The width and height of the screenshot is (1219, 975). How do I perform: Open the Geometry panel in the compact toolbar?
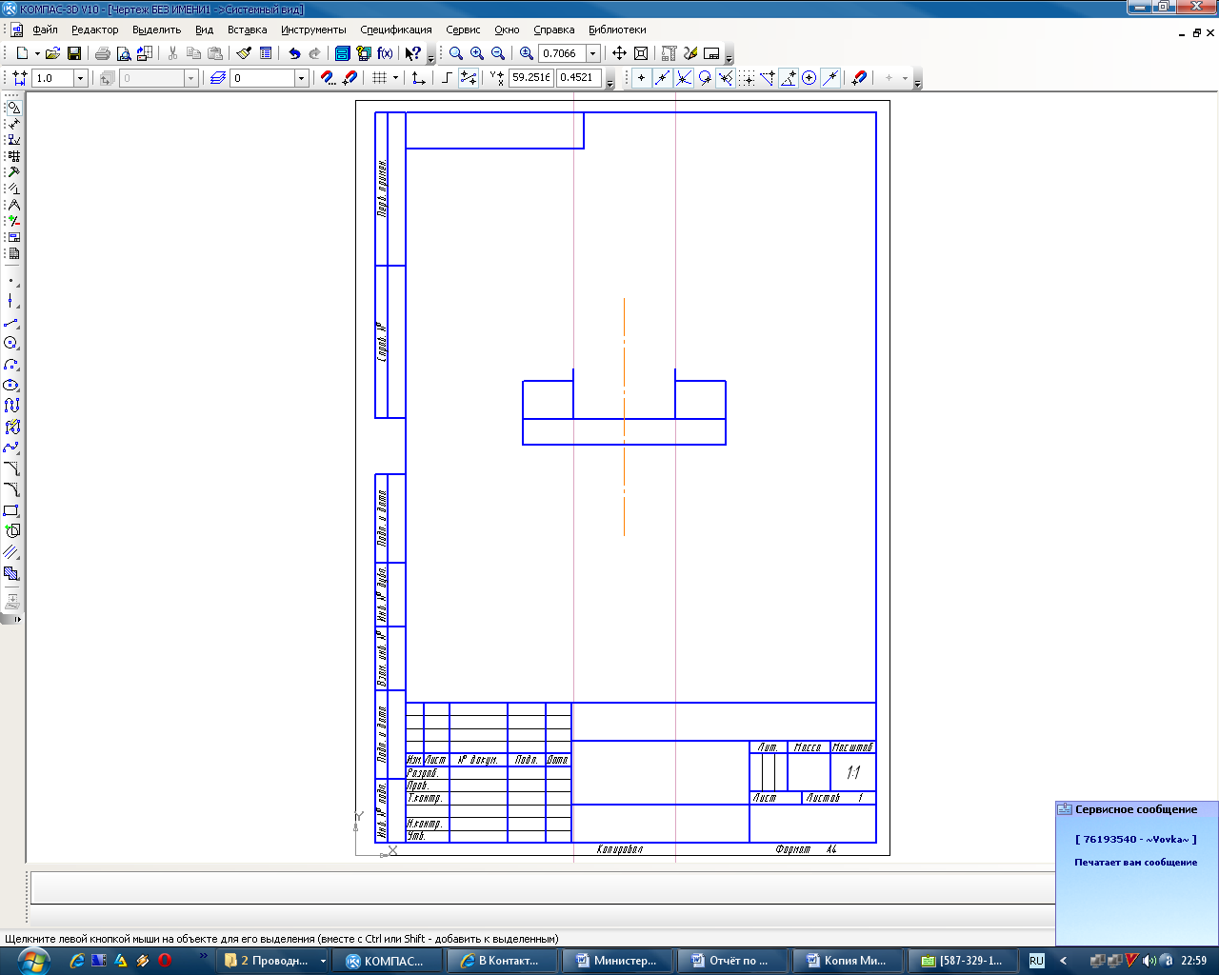(13, 108)
